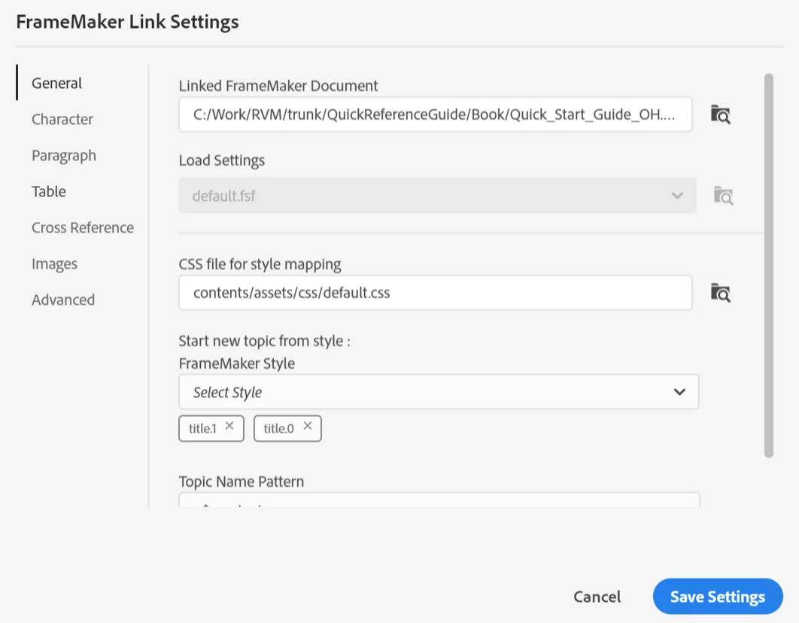This screenshot has width=799, height=623.
Task: Click the CSS file for style mapping field
Action: pos(435,293)
